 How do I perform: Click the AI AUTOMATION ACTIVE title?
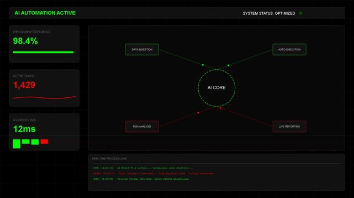tap(45, 13)
